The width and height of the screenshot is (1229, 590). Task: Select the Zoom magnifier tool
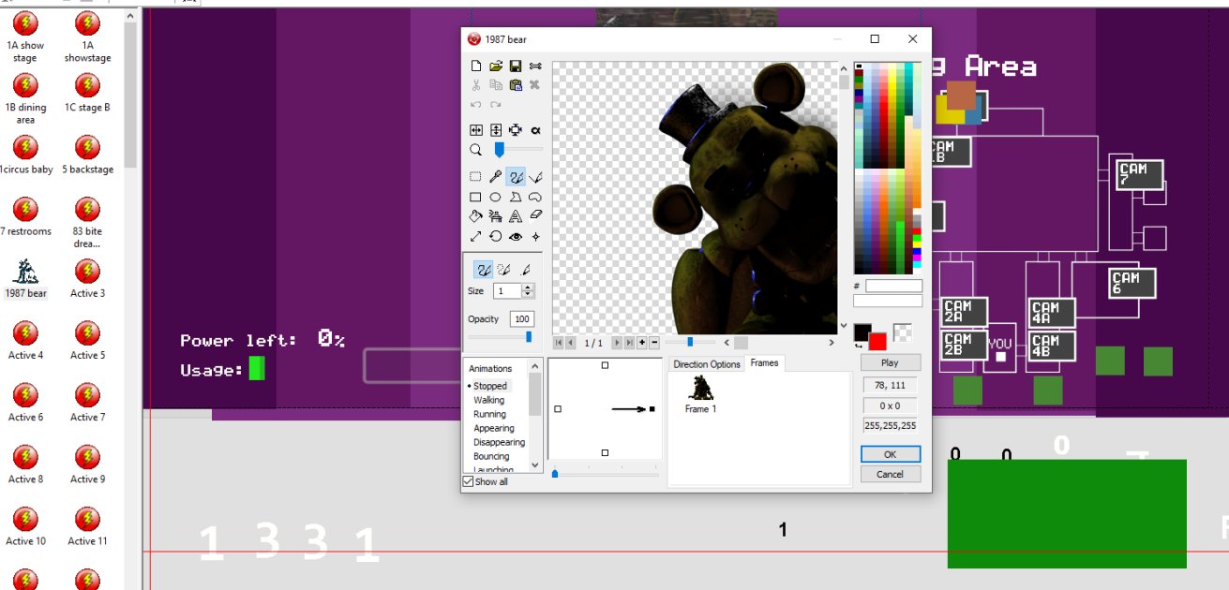[x=475, y=150]
